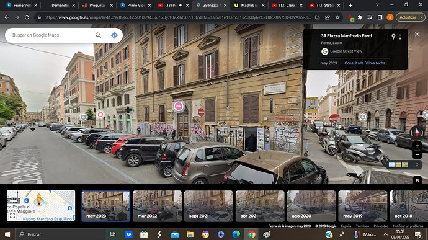Viewport: 428px width, 240px height.
Task: Click 'Consulta la última fecha' link
Action: click(365, 63)
